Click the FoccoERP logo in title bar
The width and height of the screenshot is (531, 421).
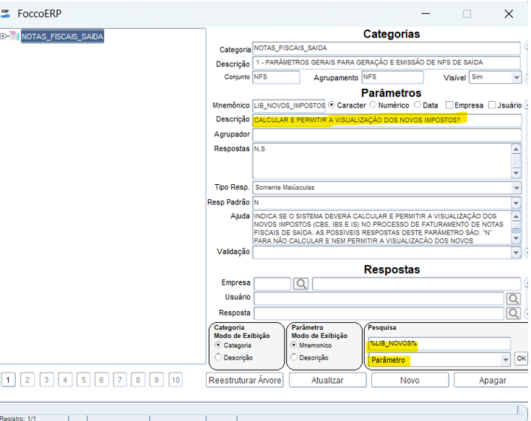point(7,13)
